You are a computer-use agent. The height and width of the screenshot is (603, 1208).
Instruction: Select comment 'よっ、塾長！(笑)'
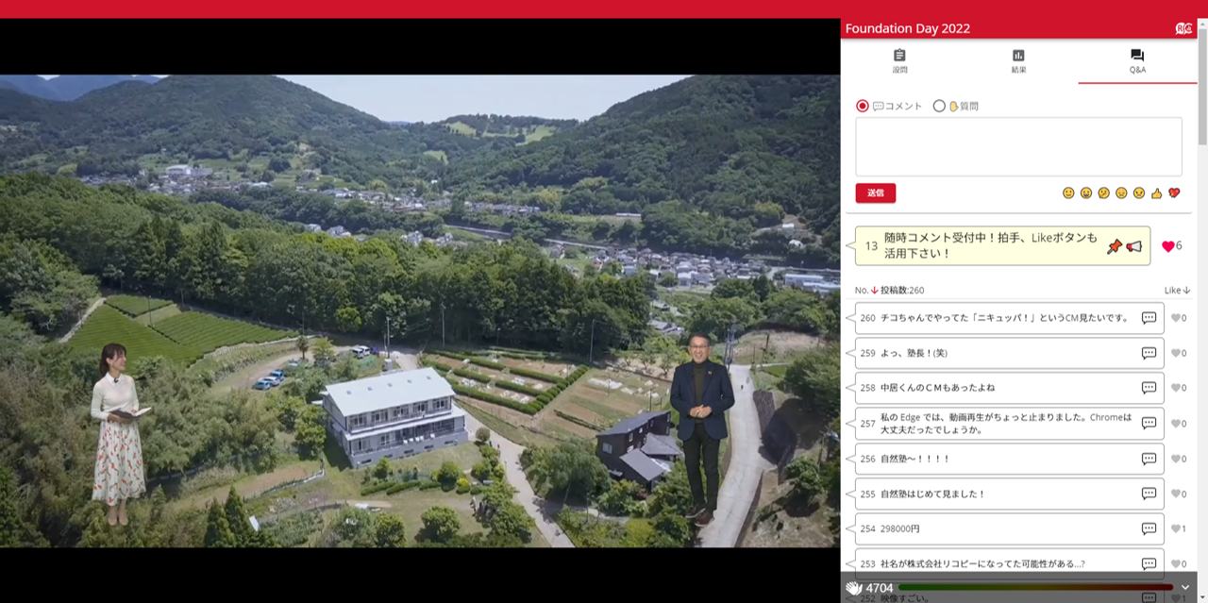(914, 353)
